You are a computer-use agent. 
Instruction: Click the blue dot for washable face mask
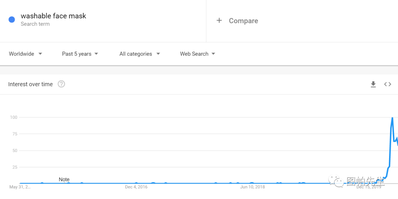[12, 19]
